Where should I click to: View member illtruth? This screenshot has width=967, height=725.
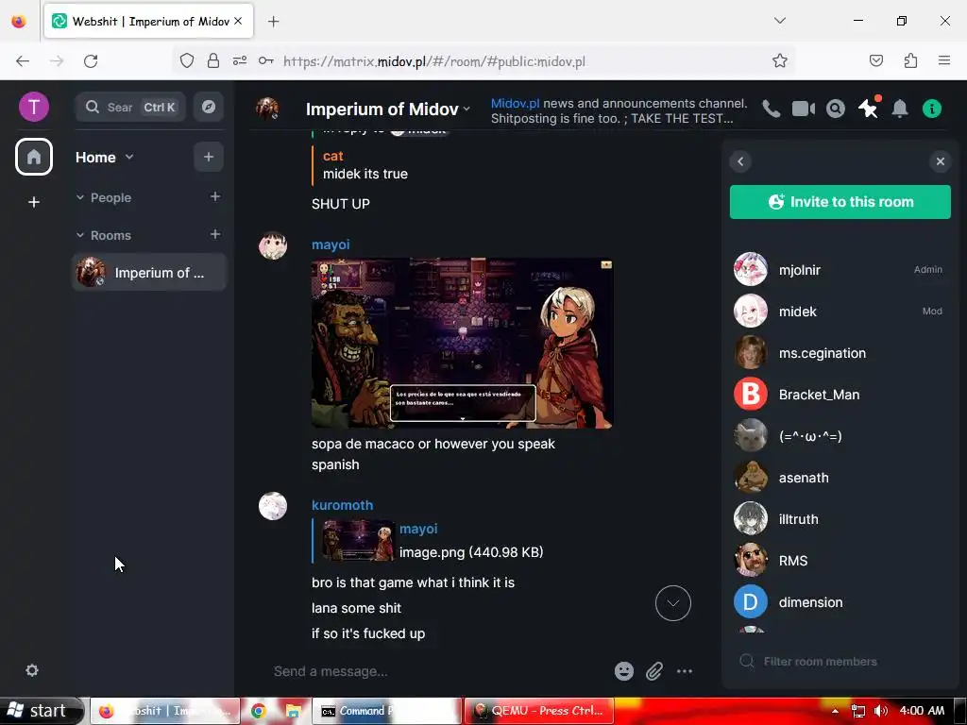pos(840,518)
